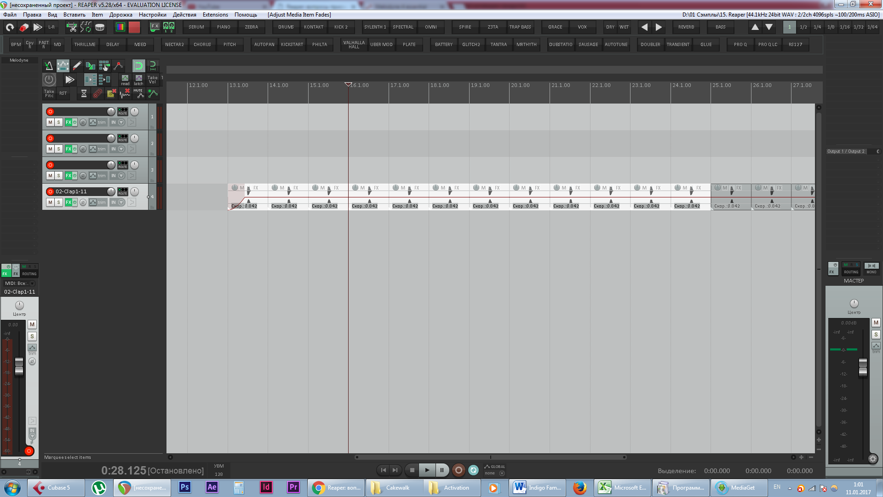Viewport: 883px width, 497px height.
Task: Click the grid with hand icon
Action: [104, 66]
